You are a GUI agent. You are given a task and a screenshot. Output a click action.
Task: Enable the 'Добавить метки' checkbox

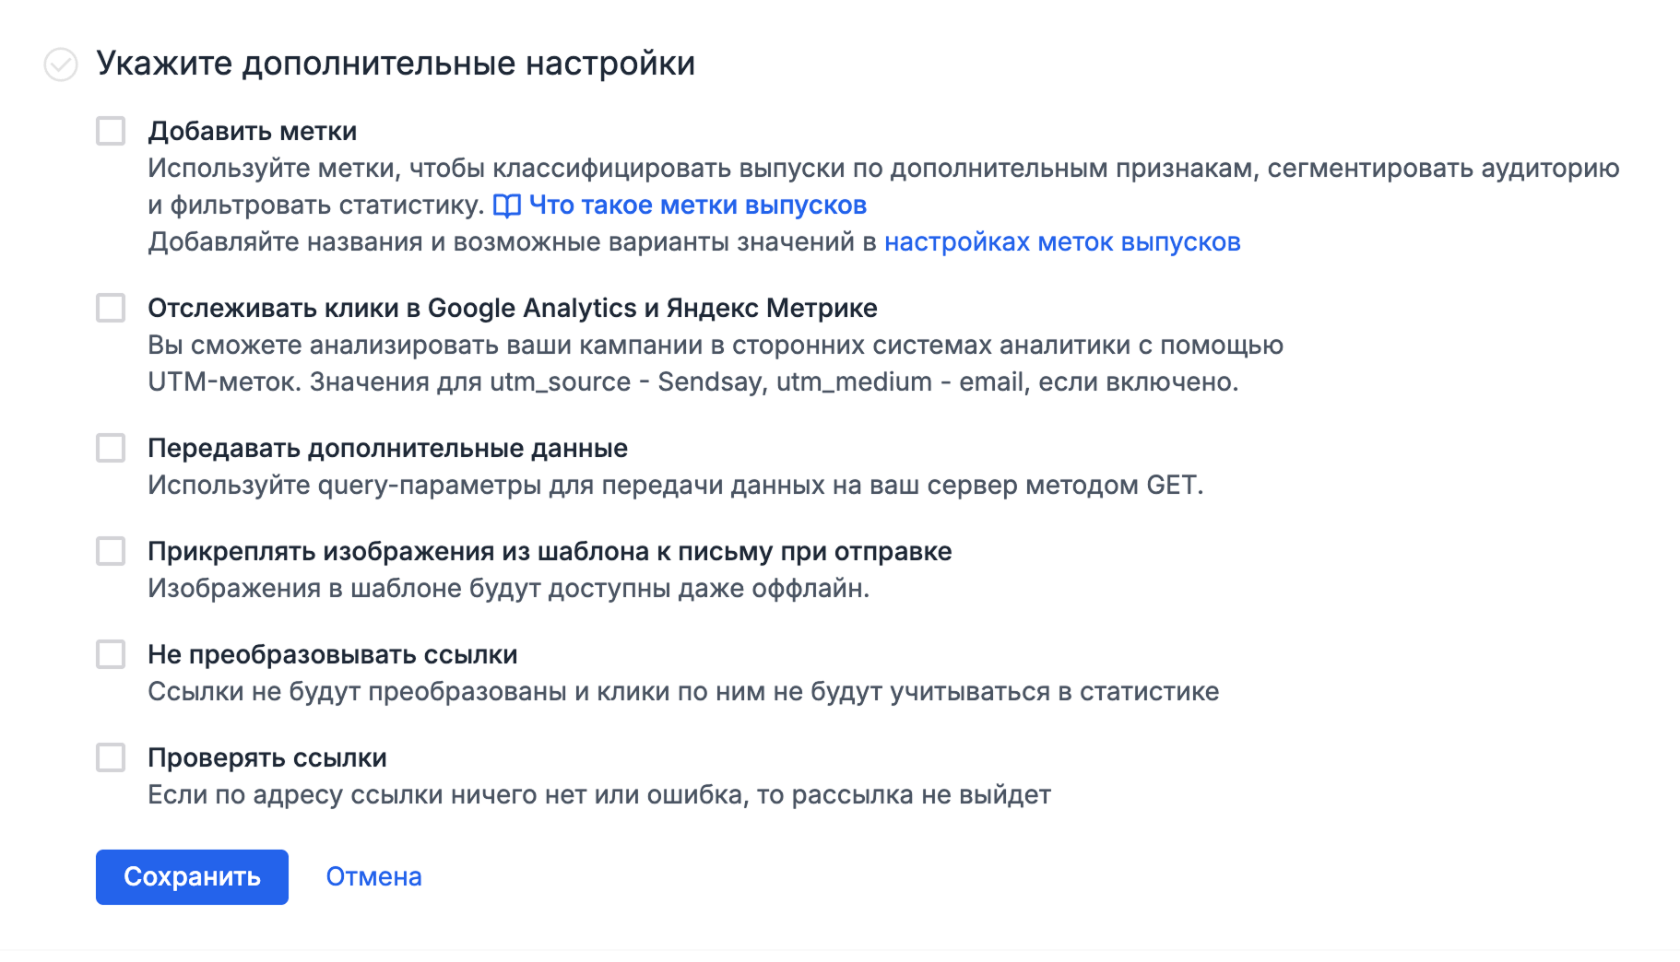pyautogui.click(x=111, y=131)
